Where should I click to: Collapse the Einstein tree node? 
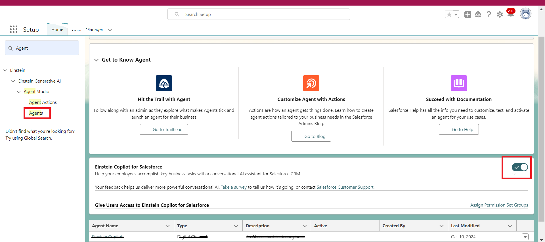[5, 70]
